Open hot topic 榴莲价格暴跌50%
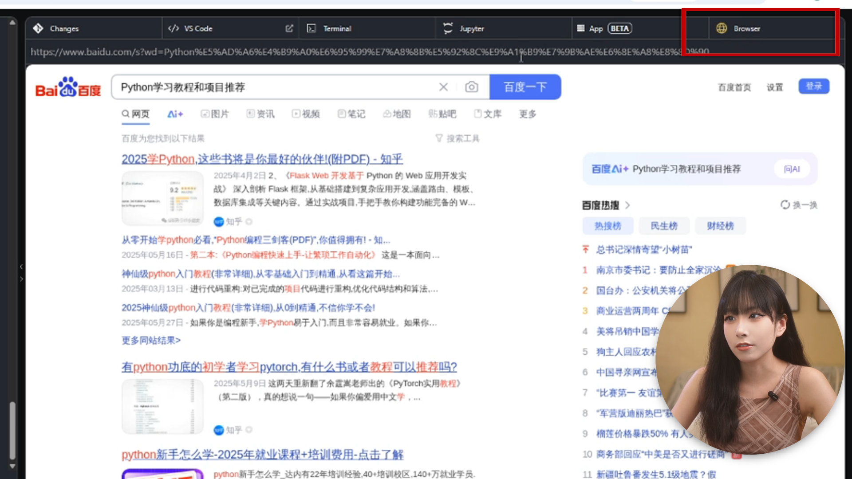This screenshot has height=479, width=852. point(645,434)
